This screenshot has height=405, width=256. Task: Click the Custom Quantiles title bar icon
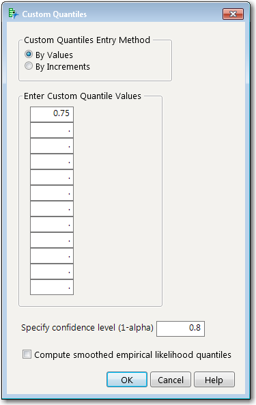click(x=14, y=14)
